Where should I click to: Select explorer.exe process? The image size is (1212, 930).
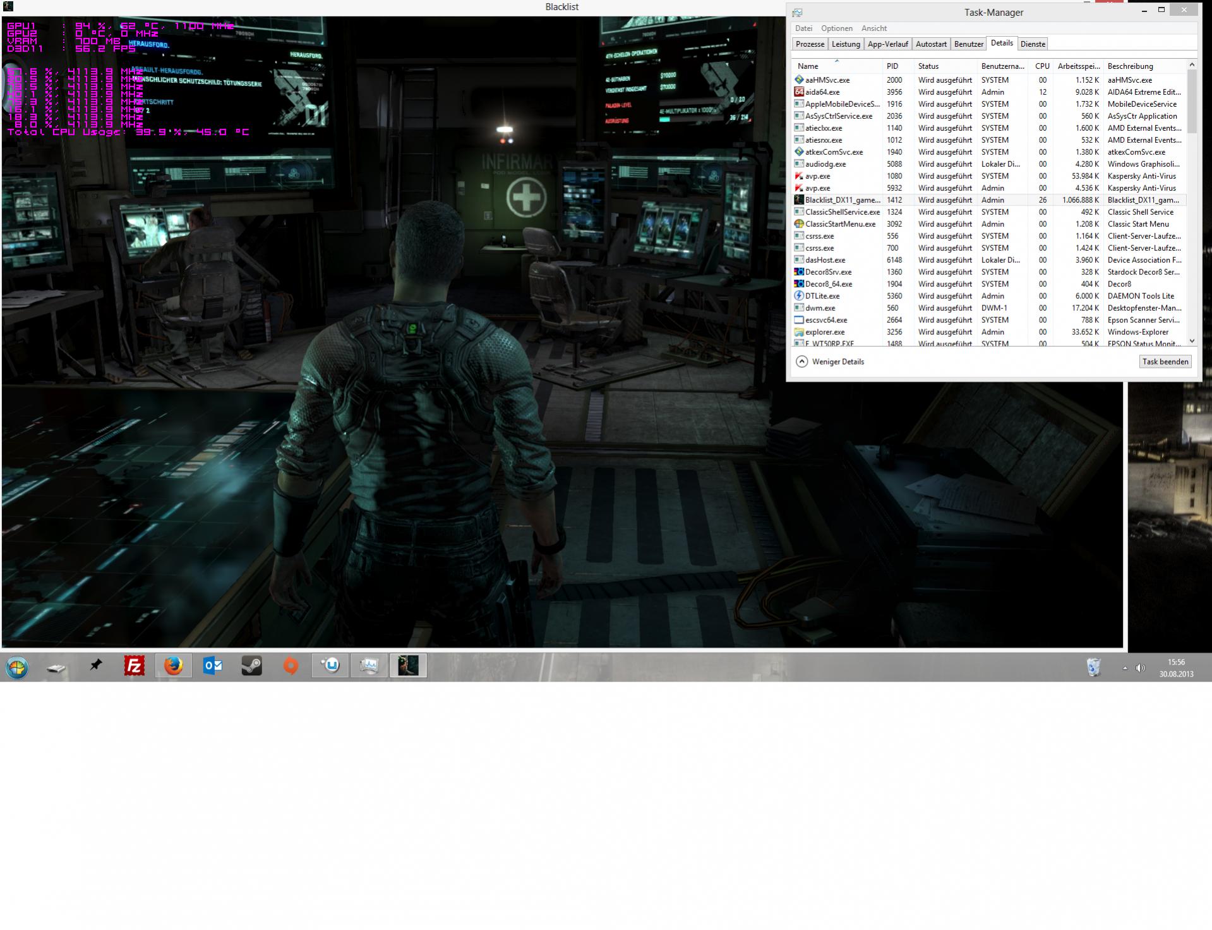(989, 332)
